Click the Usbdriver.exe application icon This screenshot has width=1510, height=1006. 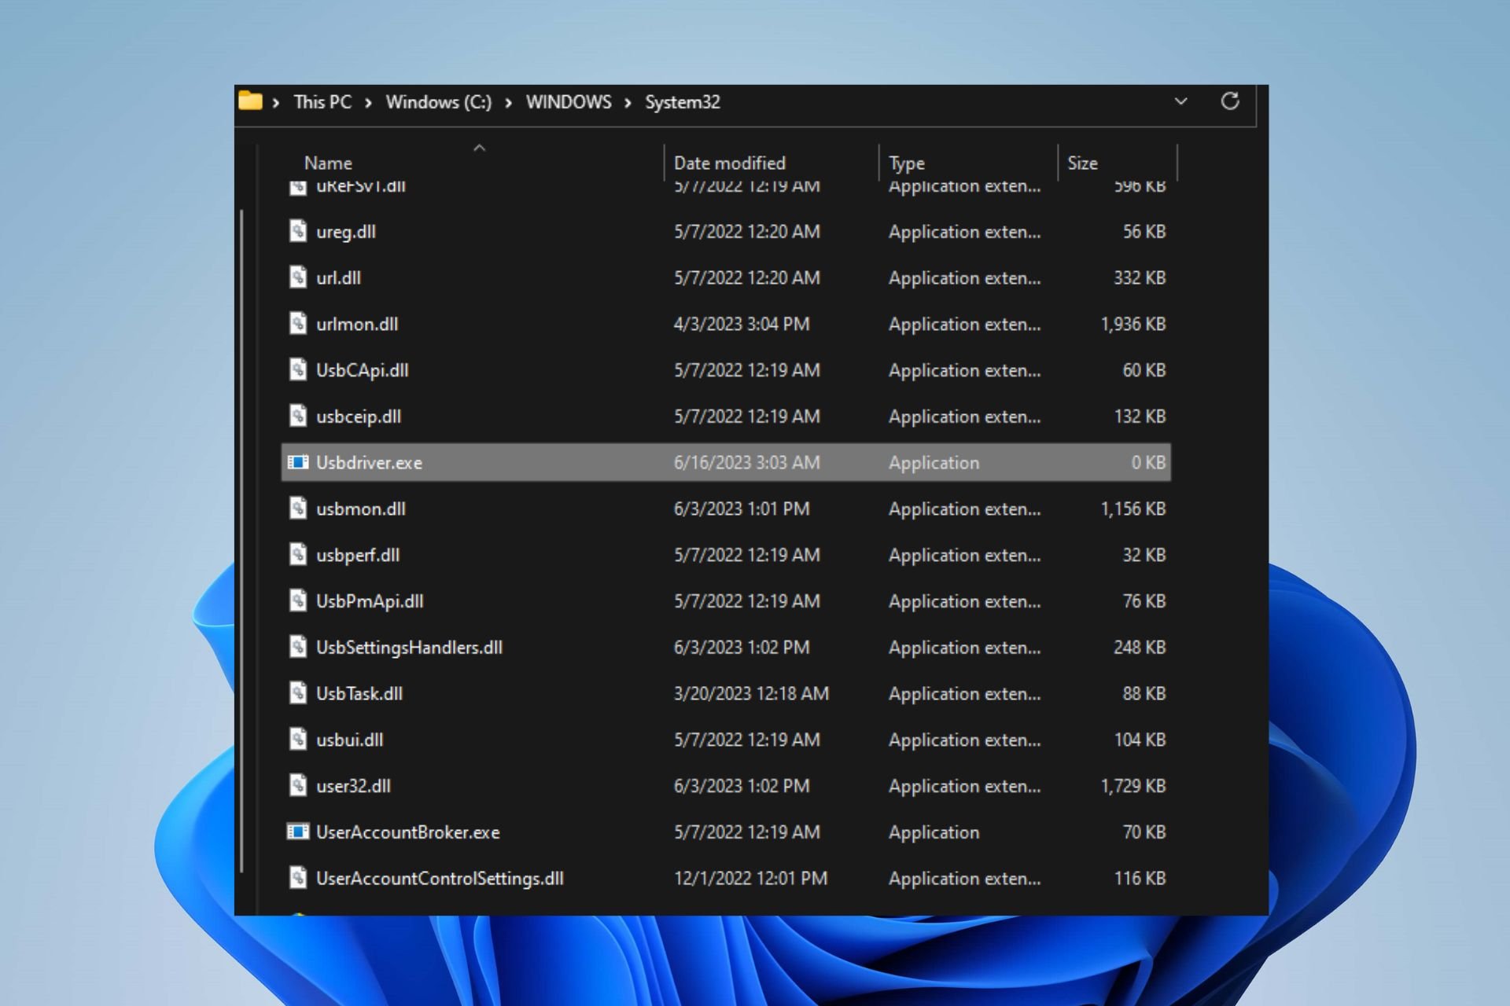297,462
